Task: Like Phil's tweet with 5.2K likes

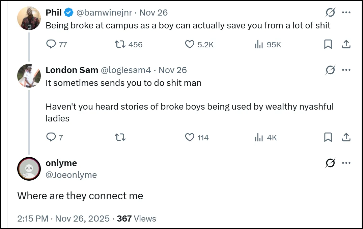Action: click(x=190, y=44)
